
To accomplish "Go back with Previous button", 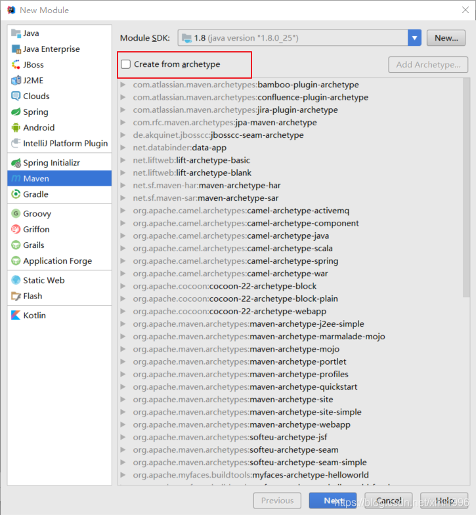I will coord(277,501).
